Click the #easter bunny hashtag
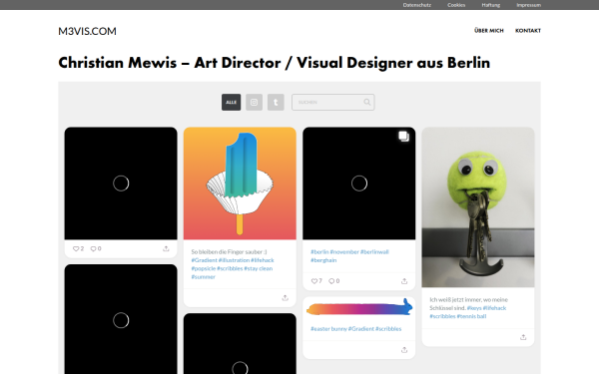The height and width of the screenshot is (374, 599). pyautogui.click(x=328, y=329)
